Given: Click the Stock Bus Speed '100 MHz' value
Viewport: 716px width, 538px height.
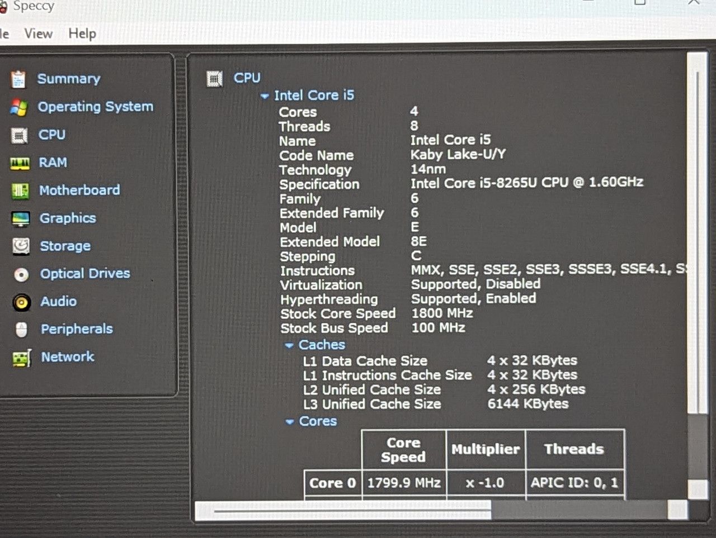Looking at the screenshot, I should click(439, 327).
